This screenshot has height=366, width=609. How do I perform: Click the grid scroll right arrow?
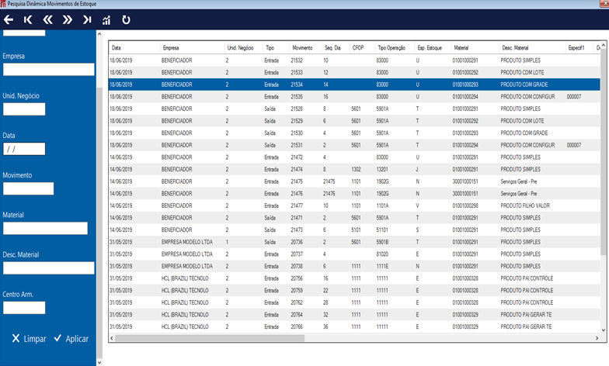click(597, 338)
